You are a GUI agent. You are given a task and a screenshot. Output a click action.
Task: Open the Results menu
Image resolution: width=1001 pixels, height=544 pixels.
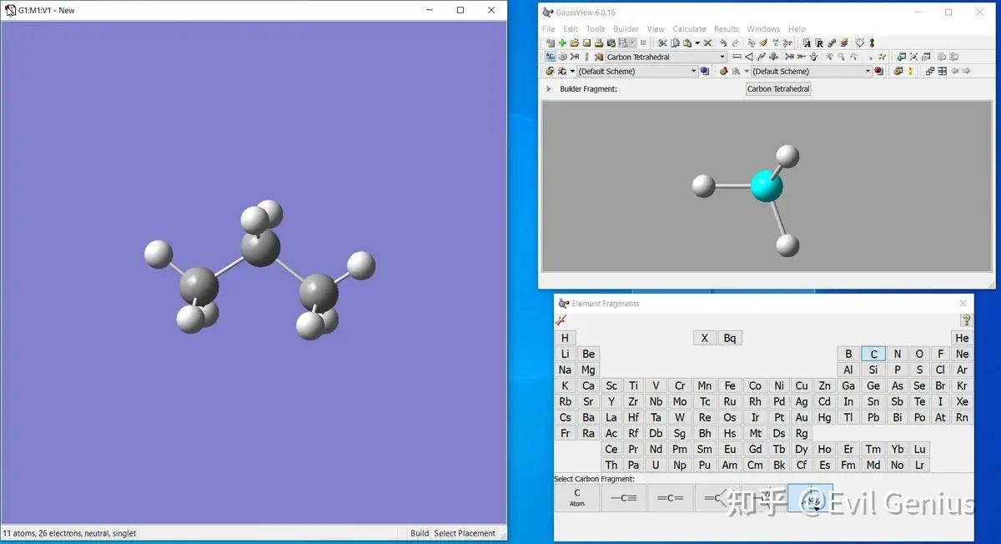[x=727, y=28]
